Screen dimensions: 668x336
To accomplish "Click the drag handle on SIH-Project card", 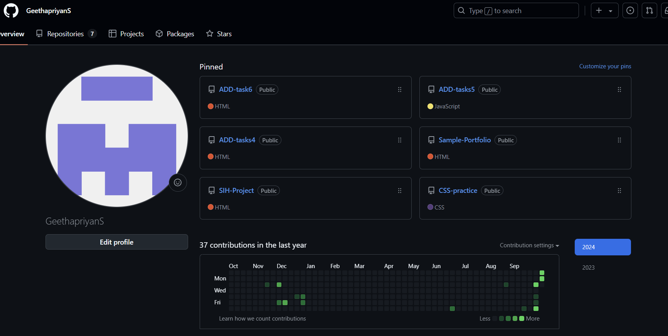I will point(400,191).
